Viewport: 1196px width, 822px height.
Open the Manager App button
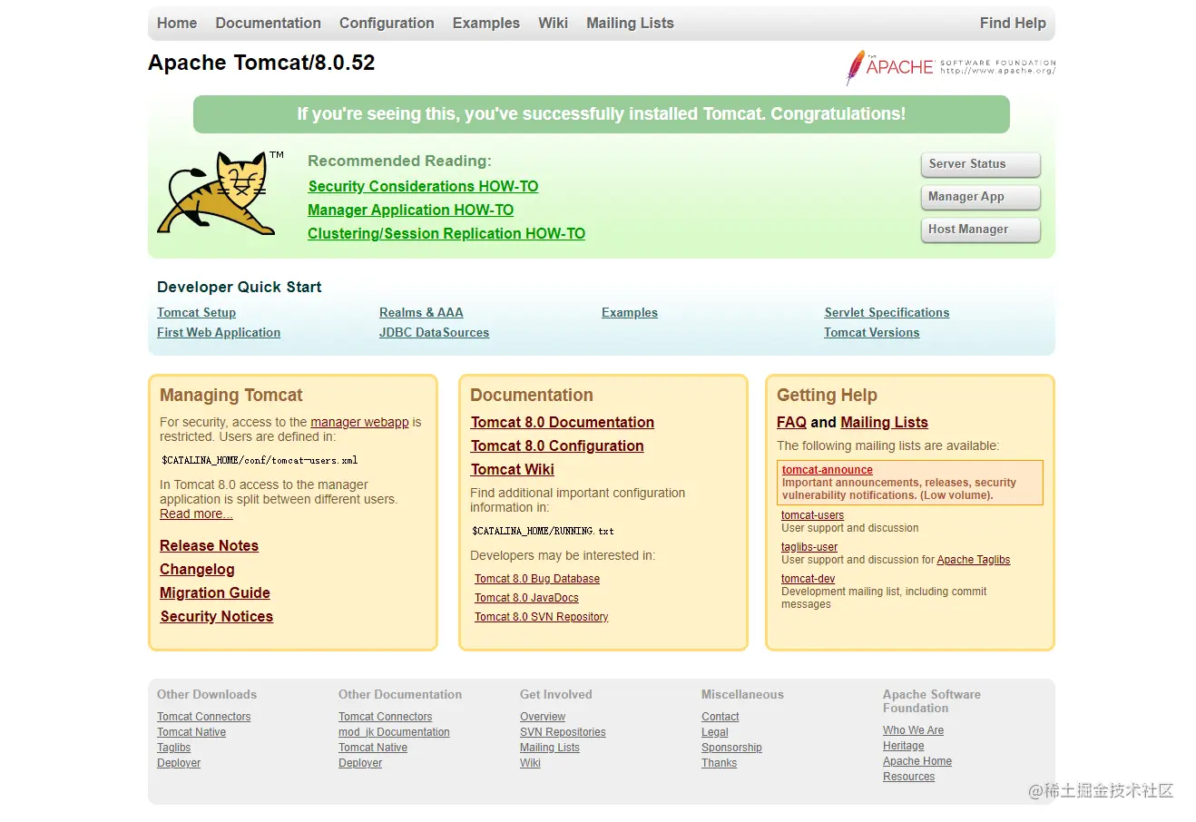coord(980,197)
